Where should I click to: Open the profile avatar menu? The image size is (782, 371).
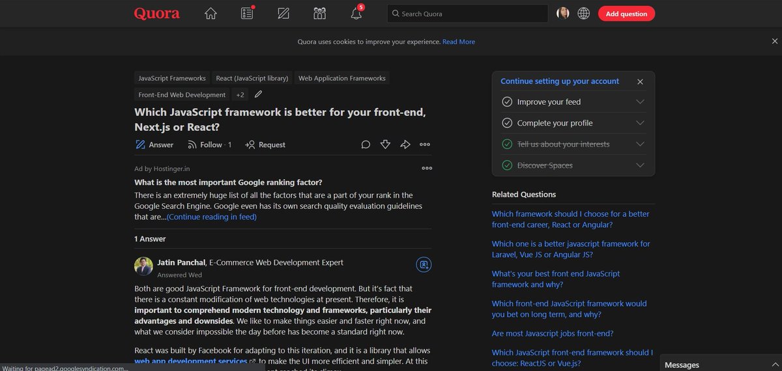click(563, 14)
